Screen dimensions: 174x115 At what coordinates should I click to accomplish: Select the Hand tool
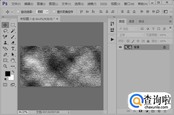point(13,60)
